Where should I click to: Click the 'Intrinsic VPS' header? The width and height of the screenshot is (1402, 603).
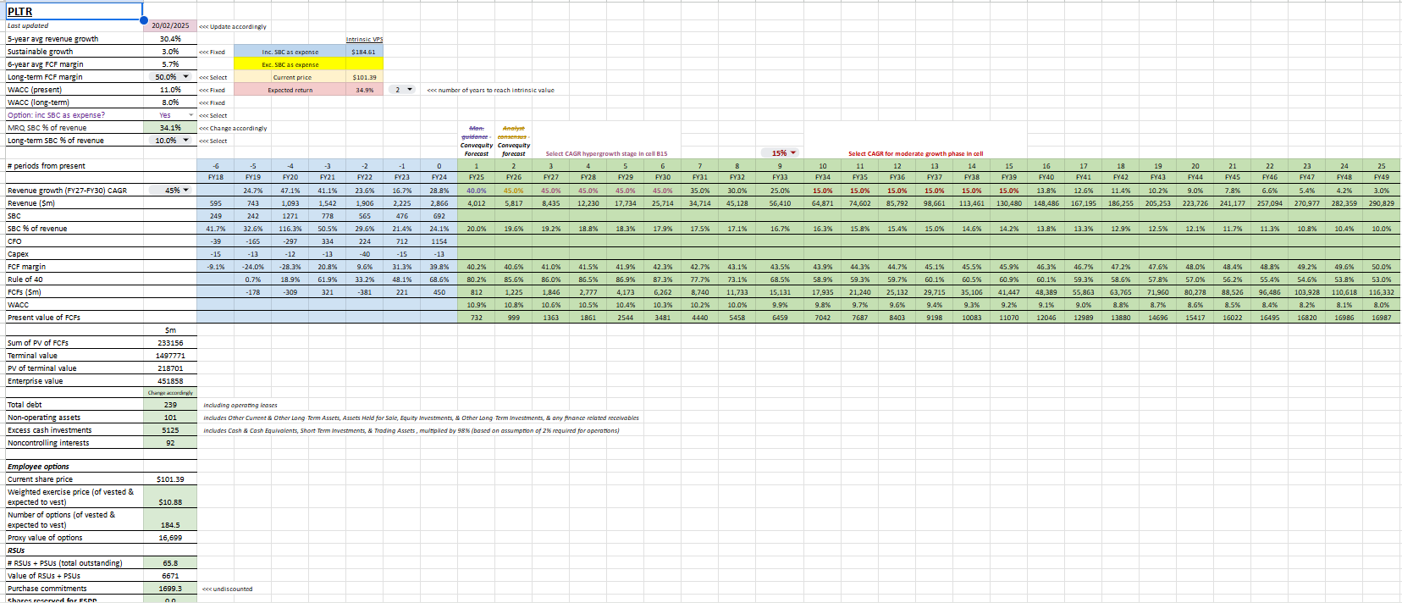(x=364, y=39)
